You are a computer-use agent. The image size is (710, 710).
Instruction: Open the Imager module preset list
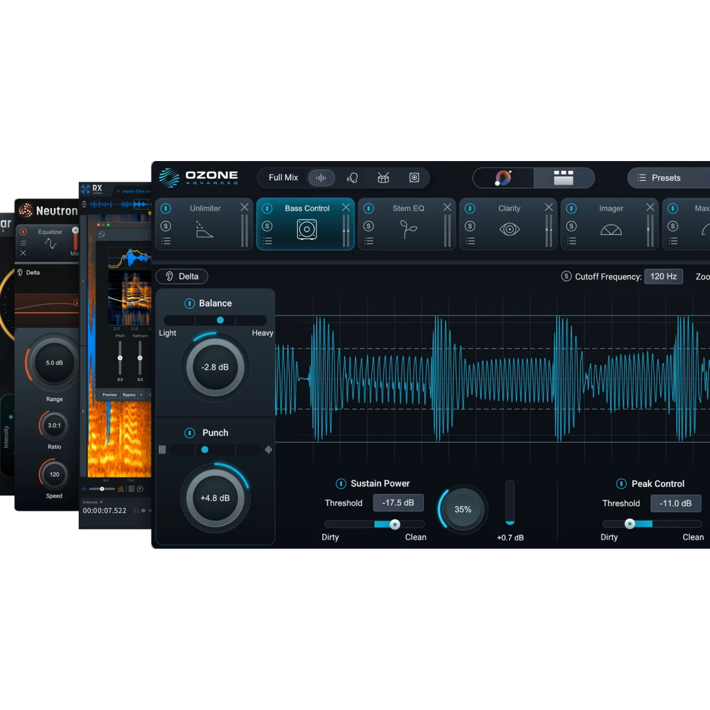click(x=572, y=241)
